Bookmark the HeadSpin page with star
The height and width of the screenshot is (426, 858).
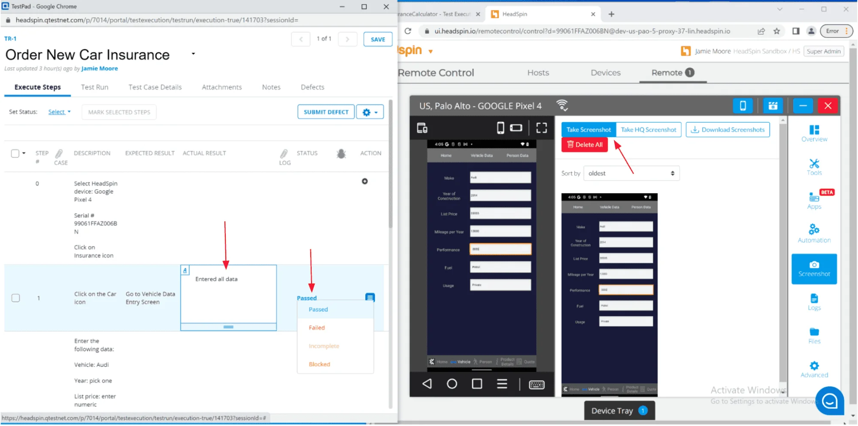(776, 31)
